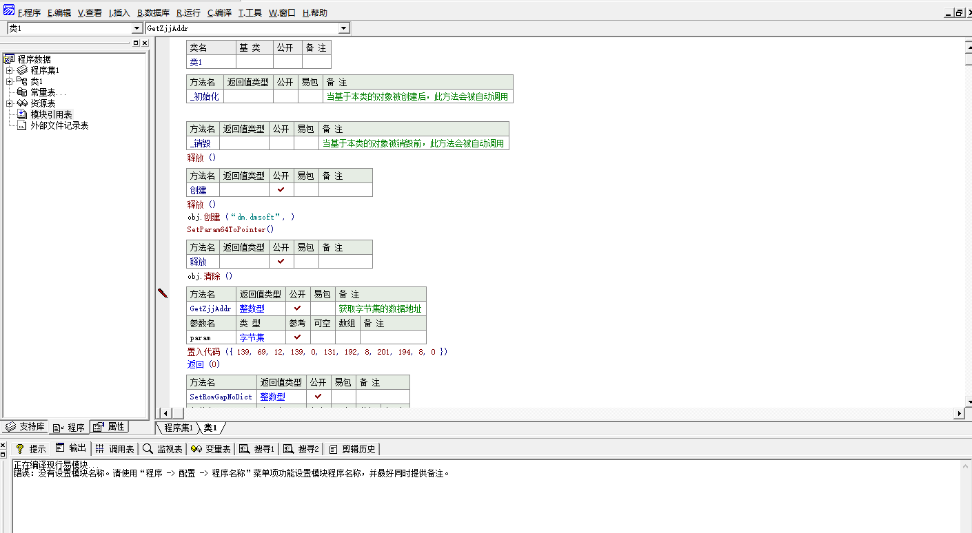Click the 字节集 type of param
The height and width of the screenshot is (533, 972).
pyautogui.click(x=252, y=337)
